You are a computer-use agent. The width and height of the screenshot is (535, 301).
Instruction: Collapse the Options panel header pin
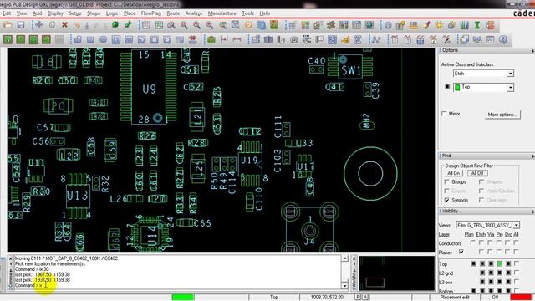532,50
